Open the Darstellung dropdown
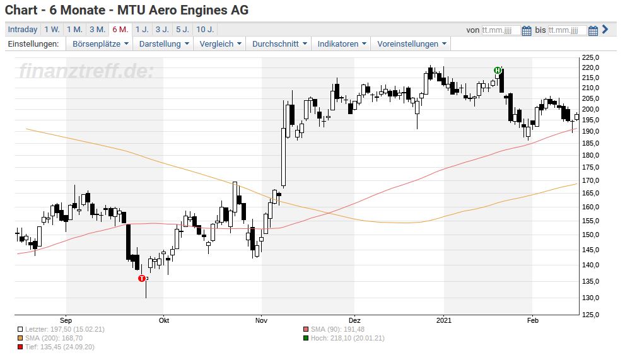The width and height of the screenshot is (625, 355). [163, 44]
